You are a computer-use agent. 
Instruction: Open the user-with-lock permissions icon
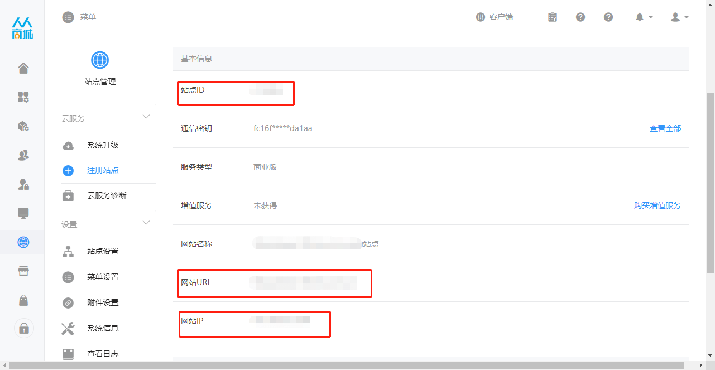click(x=23, y=184)
